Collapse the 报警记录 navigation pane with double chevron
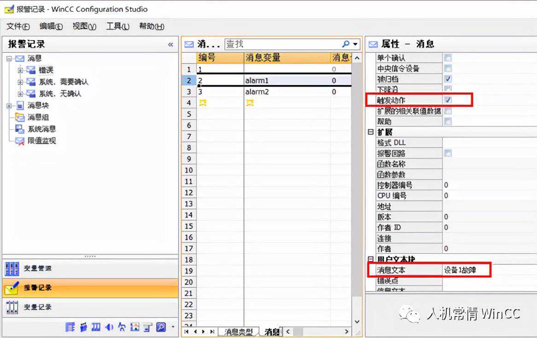The image size is (537, 338). [x=170, y=45]
